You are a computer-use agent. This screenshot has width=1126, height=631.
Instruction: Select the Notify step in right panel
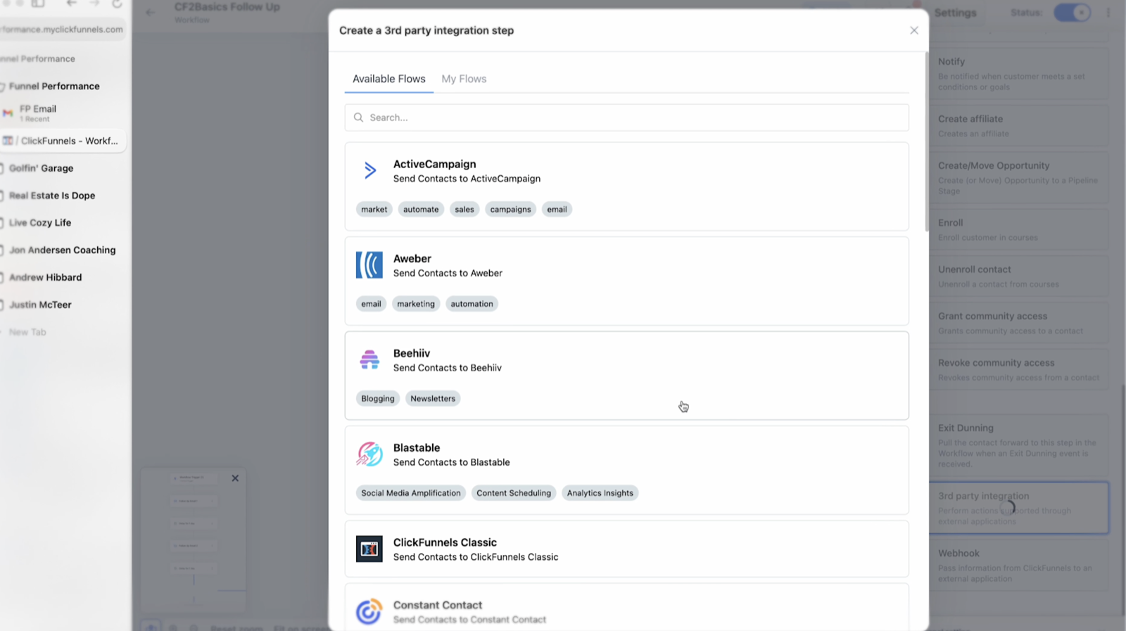click(x=1018, y=73)
